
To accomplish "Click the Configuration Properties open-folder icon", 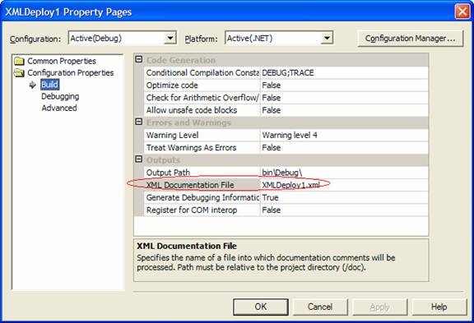I will click(19, 73).
